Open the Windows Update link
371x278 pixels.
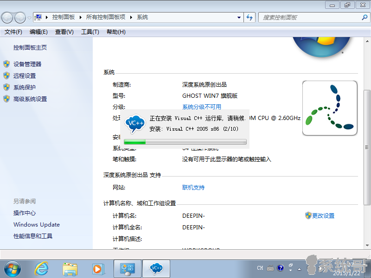(x=37, y=225)
